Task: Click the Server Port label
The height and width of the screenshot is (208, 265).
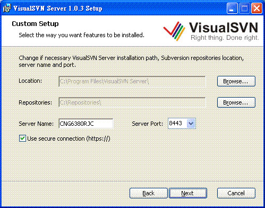Action: pyautogui.click(x=147, y=124)
